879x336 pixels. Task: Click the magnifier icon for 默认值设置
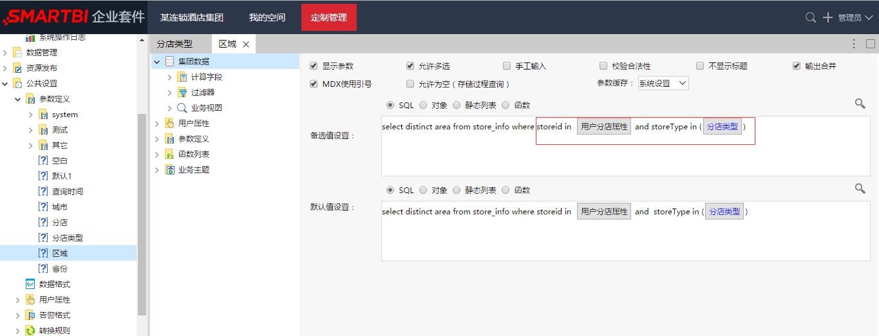(x=860, y=189)
